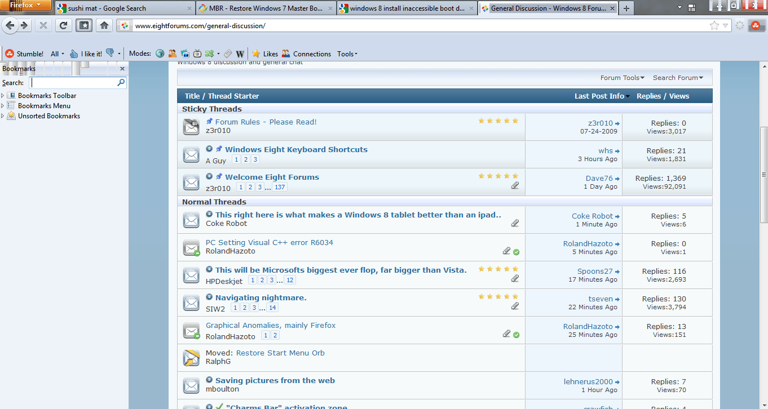Select the Wikipedia W mode icon
Viewport: 768px width, 409px height.
coord(240,54)
